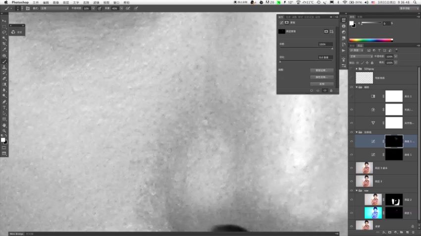Click the 颜色范围 color range button

click(321, 77)
